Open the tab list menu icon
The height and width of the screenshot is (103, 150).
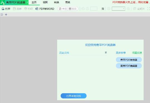pos(2,15)
